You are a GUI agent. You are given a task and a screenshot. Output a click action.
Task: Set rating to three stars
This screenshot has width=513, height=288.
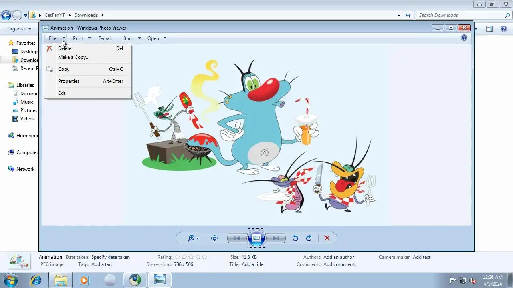(x=191, y=257)
